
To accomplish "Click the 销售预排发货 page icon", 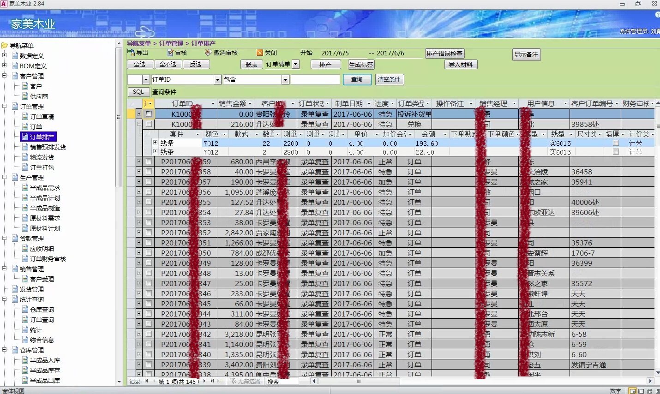I will point(25,147).
